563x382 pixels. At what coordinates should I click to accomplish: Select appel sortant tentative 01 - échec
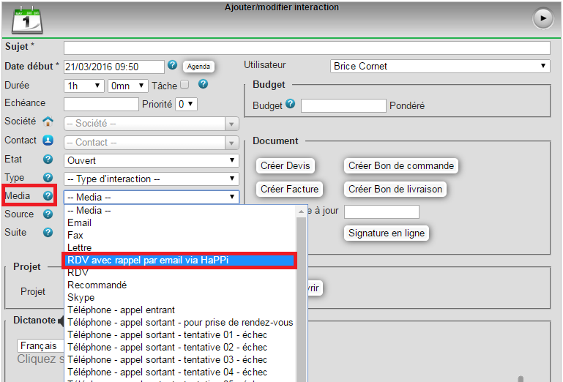(x=180, y=334)
